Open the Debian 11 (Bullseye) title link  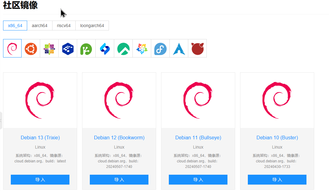pos(198,137)
